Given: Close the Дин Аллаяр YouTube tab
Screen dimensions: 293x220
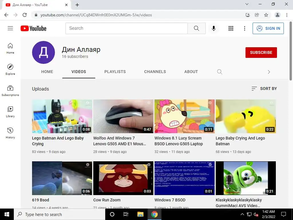Looking at the screenshot, I should pos(66,5).
